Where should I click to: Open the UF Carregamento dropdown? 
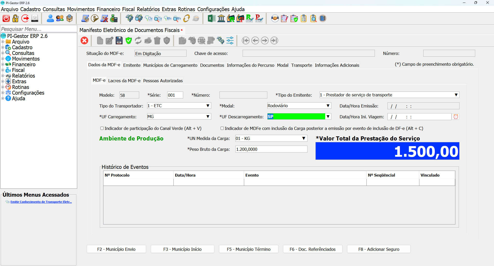pyautogui.click(x=208, y=117)
